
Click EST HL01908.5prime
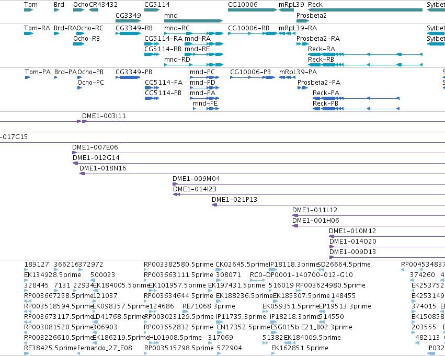153,343
